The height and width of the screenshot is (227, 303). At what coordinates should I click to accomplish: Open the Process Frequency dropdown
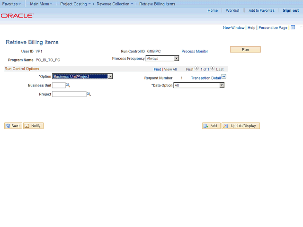(162, 58)
